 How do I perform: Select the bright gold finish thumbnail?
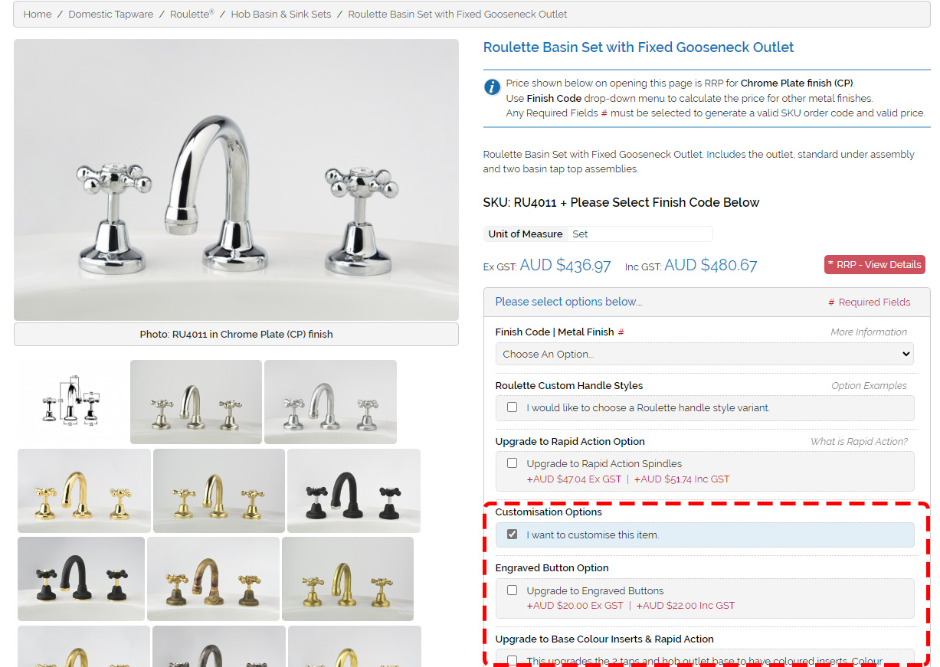pos(84,491)
